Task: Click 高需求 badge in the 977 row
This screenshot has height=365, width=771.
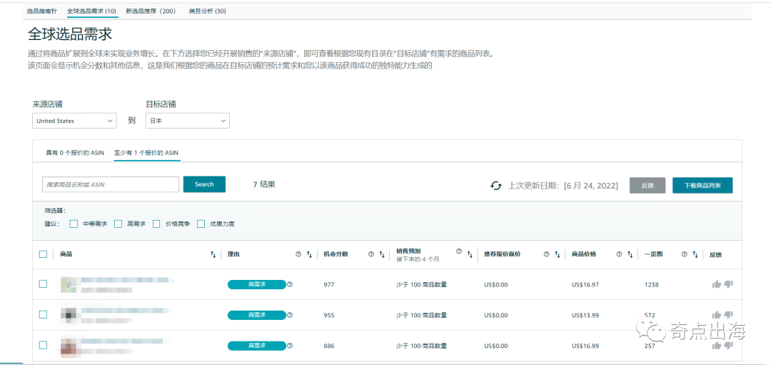Action: click(257, 284)
